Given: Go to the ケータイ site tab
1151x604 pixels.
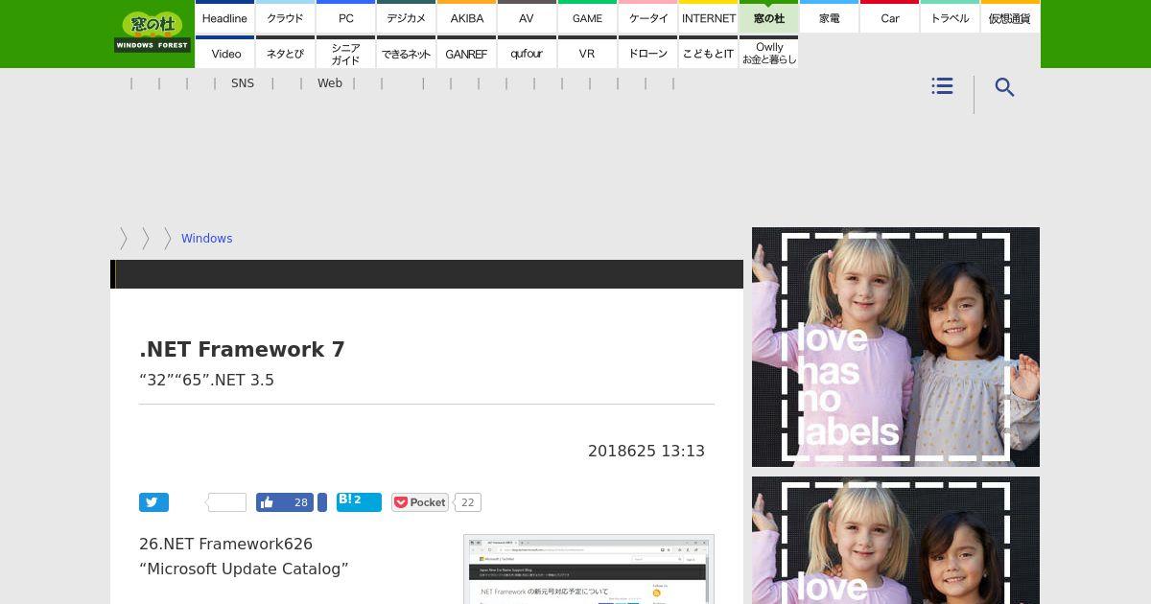Looking at the screenshot, I should (647, 17).
